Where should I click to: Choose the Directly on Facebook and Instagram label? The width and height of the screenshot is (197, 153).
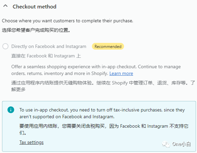49,46
